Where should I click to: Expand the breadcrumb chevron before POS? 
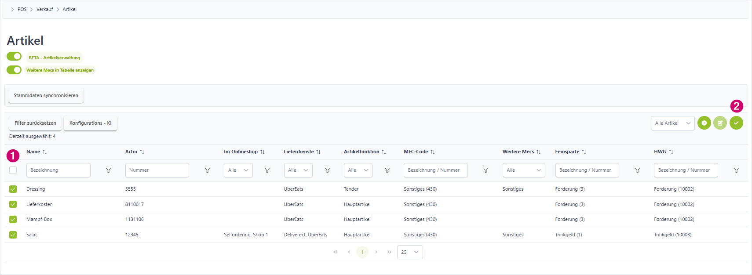coord(12,9)
